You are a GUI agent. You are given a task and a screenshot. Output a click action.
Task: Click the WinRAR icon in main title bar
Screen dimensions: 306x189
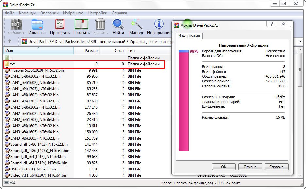[x=5, y=5]
